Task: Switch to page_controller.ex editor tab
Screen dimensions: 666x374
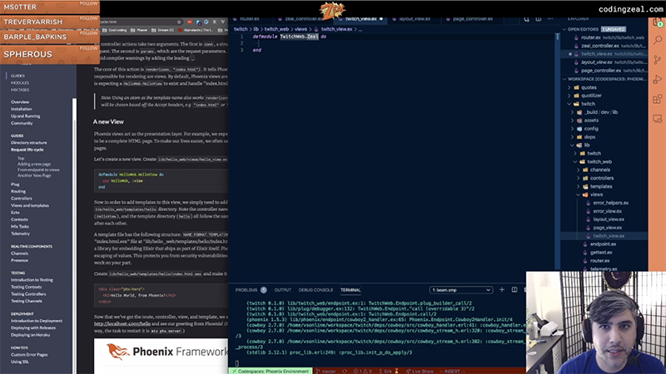Action: coord(473,19)
